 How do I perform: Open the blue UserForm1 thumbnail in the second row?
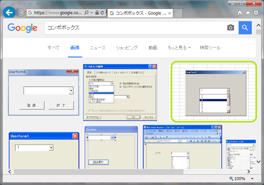point(44,150)
